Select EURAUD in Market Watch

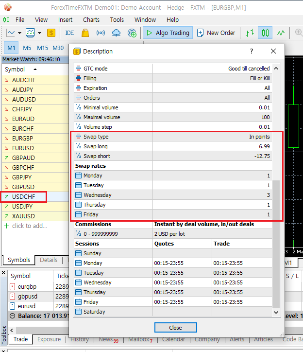(23, 119)
